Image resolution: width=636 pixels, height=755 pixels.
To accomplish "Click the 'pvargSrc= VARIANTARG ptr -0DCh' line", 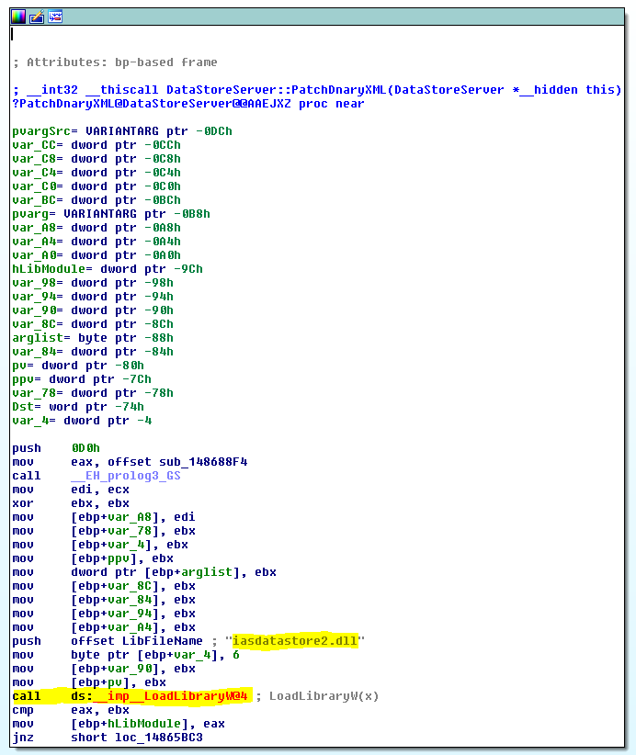I will point(122,131).
